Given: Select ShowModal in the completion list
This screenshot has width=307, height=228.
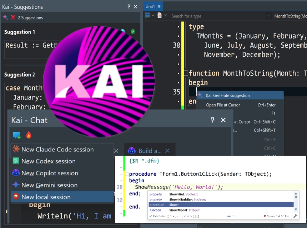Looking at the screenshot, I should click(221, 210).
